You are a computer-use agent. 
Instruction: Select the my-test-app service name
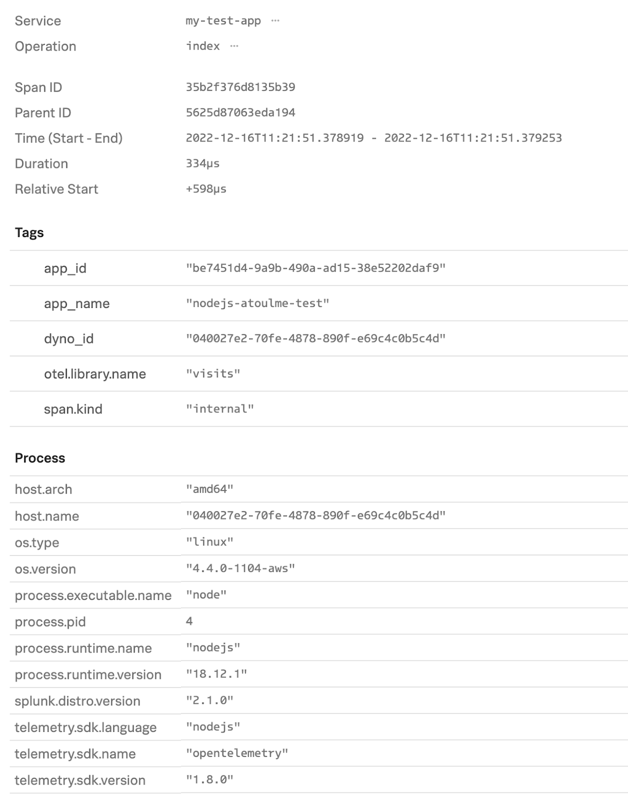(223, 21)
